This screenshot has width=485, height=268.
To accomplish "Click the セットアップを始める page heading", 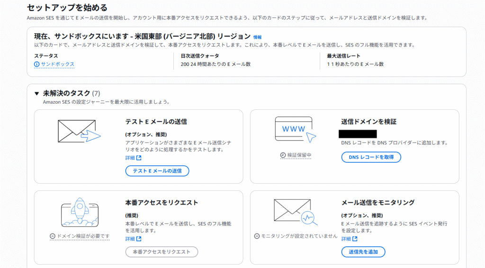I will 67,8.
